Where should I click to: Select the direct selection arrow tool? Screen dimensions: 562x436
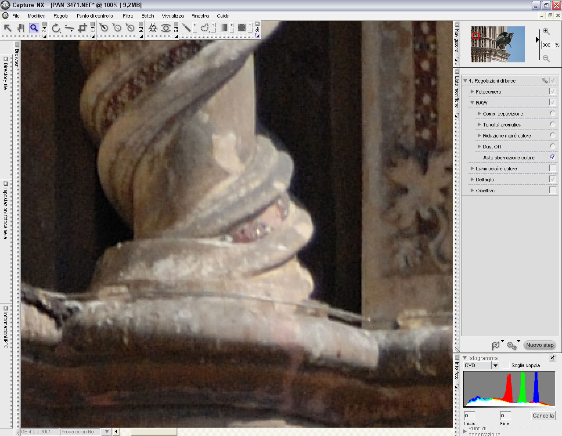[x=8, y=28]
